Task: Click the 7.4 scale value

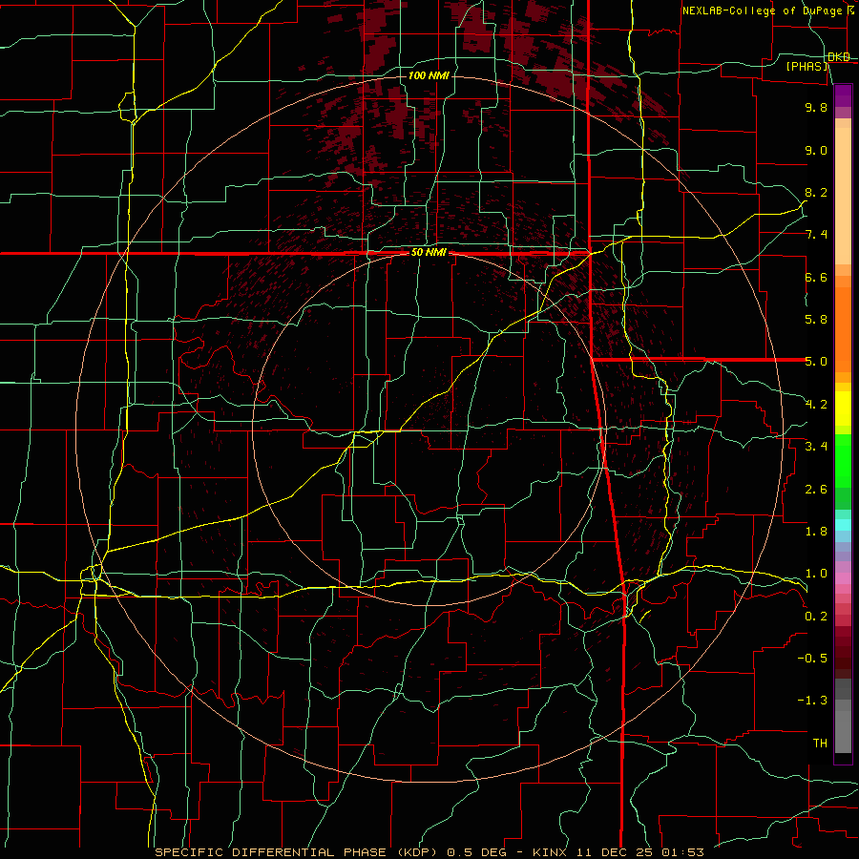Action: click(816, 235)
